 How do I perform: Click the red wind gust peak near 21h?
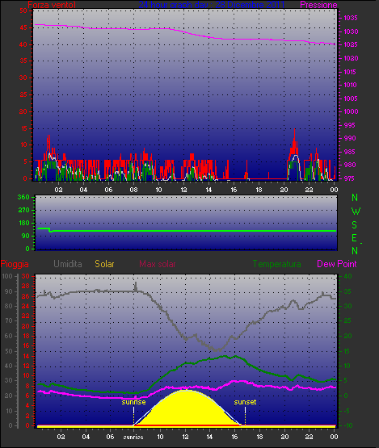tap(294, 143)
